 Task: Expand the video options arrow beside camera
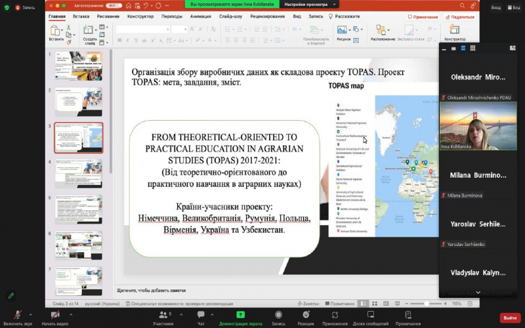click(x=71, y=315)
